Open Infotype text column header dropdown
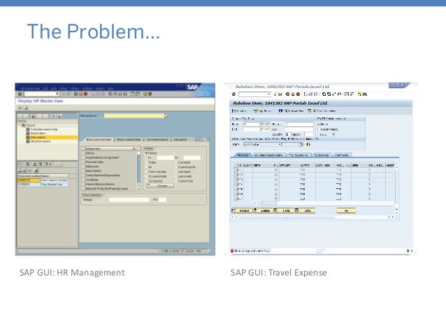The image size is (446, 335). [134, 148]
